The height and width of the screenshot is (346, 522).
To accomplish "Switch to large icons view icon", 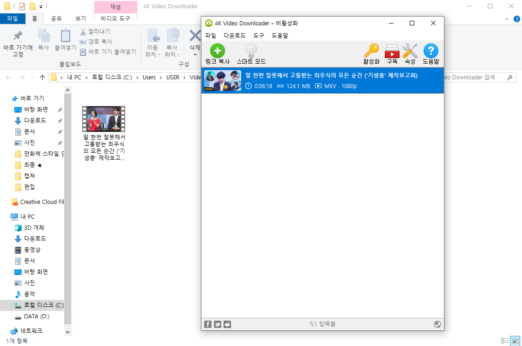I will tap(515, 340).
